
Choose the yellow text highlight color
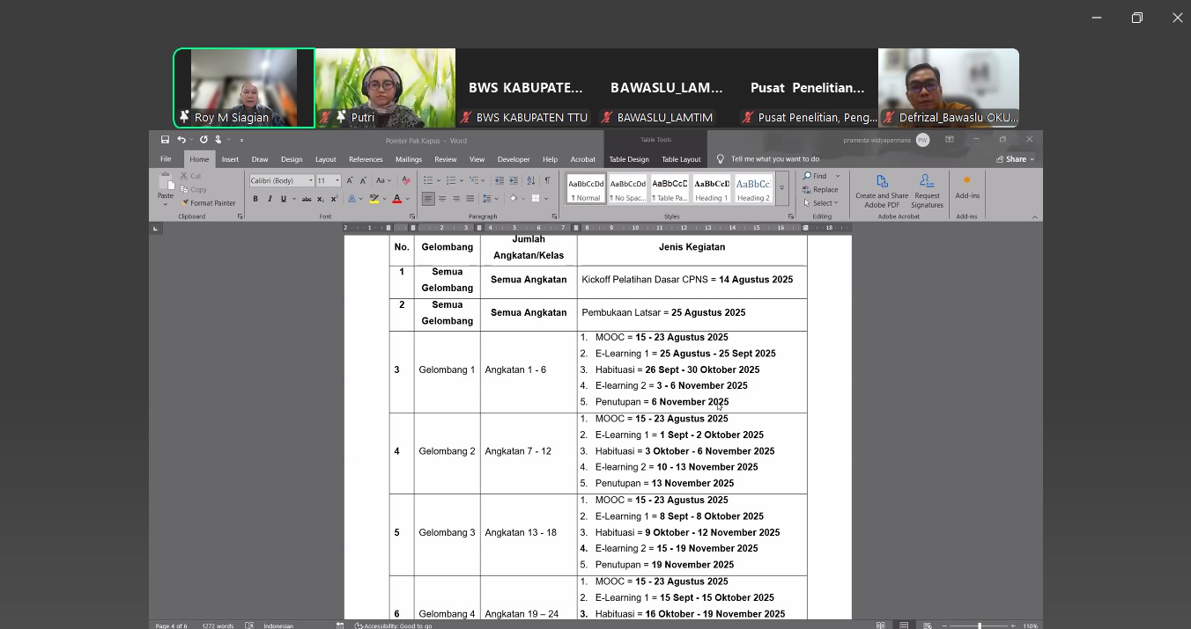(x=374, y=199)
